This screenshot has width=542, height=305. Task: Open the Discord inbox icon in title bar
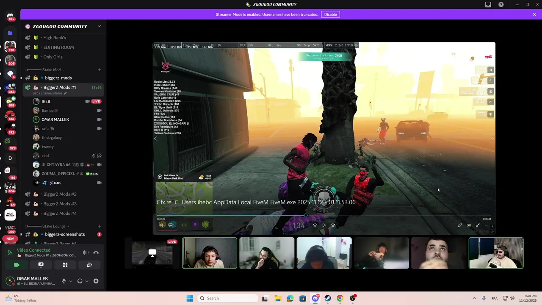488,5
